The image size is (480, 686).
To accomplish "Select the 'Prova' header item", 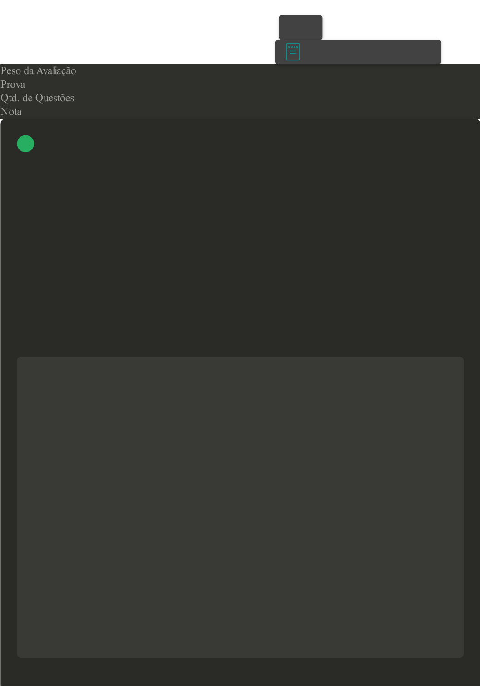I will tap(13, 85).
